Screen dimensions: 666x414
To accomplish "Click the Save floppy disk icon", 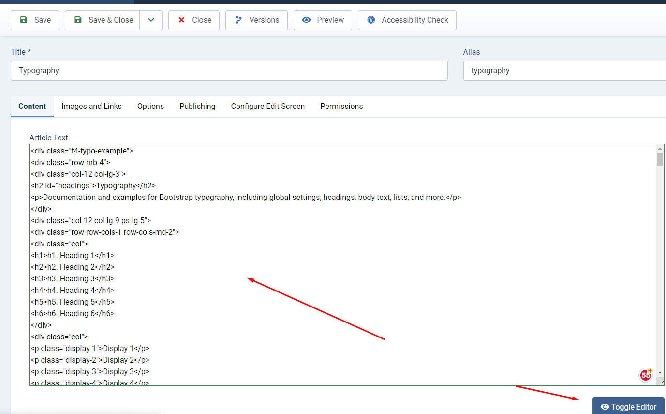I will (x=23, y=20).
